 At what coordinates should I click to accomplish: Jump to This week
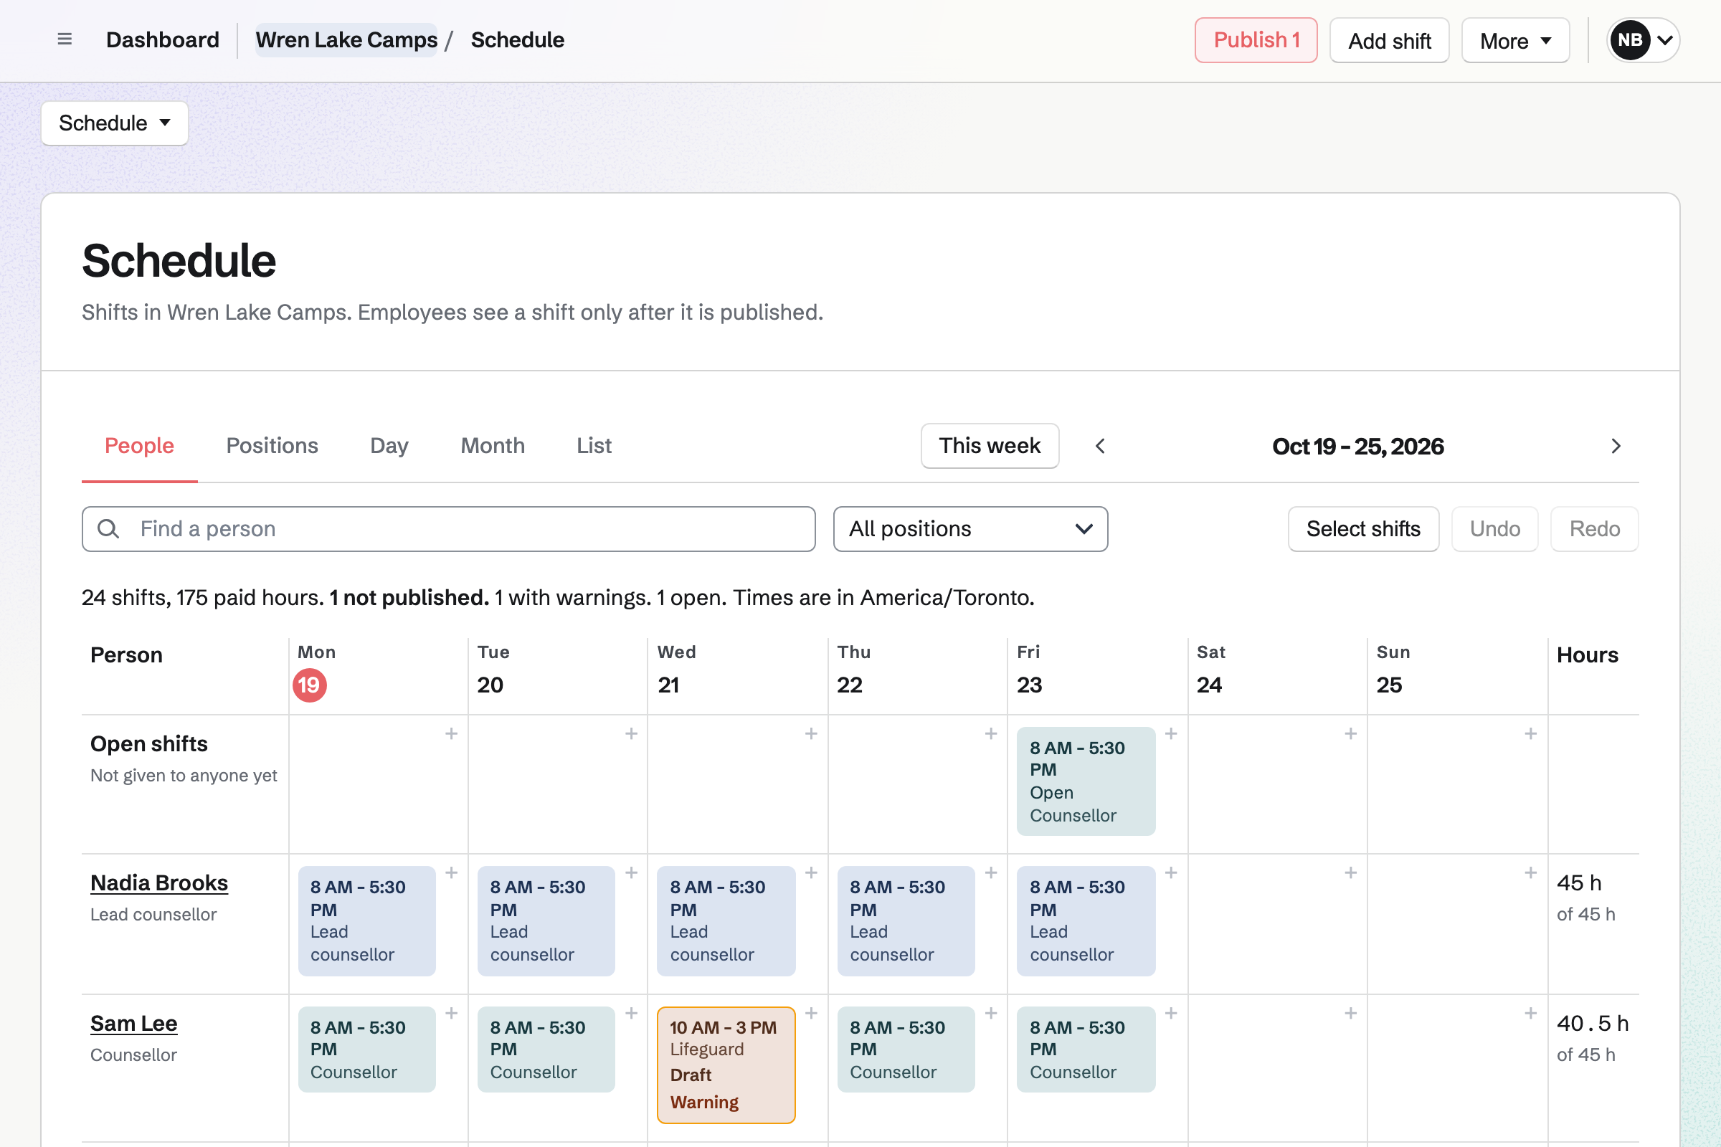(990, 445)
